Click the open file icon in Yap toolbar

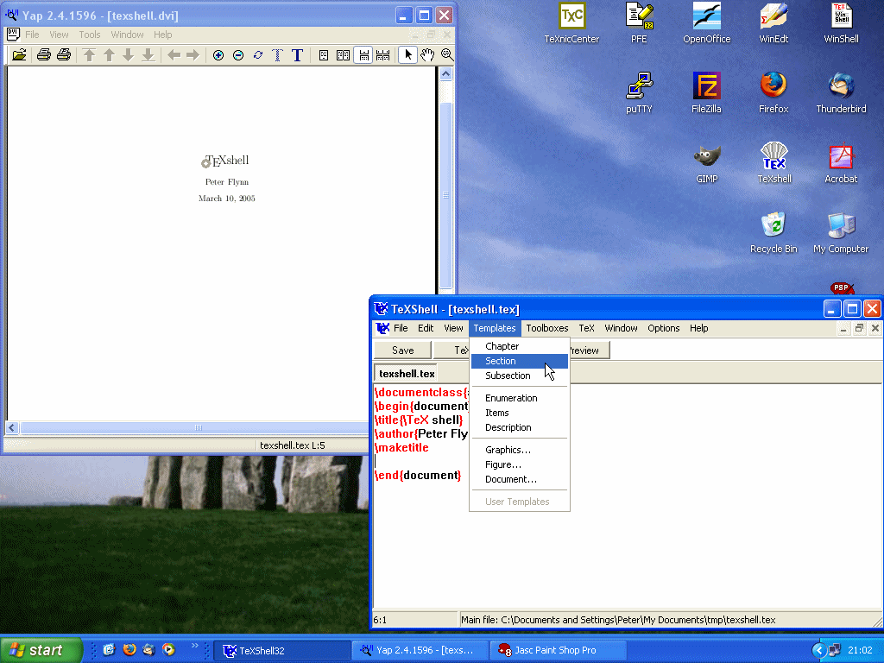[19, 55]
